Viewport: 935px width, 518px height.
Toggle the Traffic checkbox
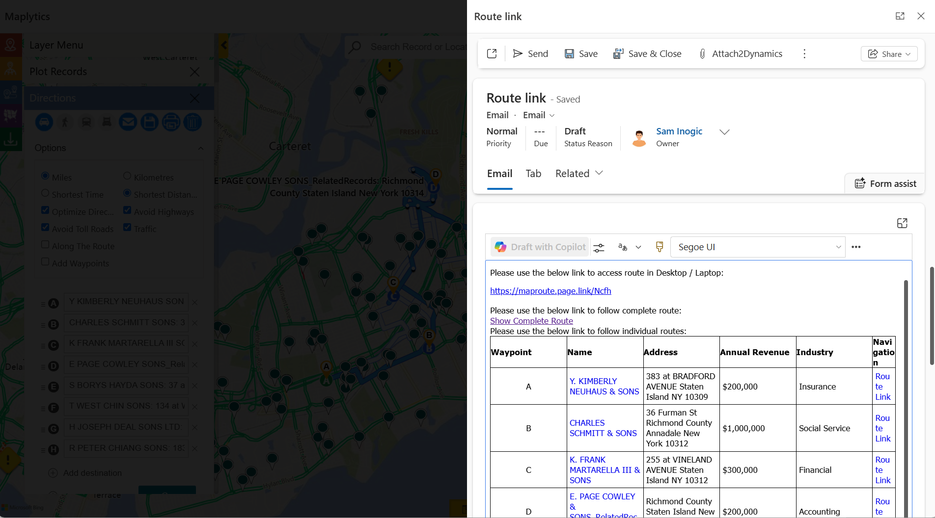click(127, 228)
